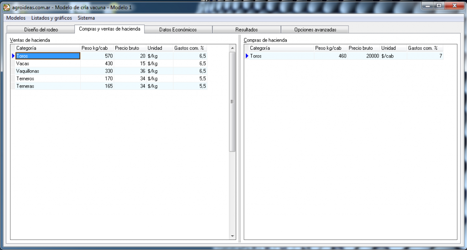The height and width of the screenshot is (250, 467).
Task: Click the 330 weight cell for Vaquillonas
Action: click(x=97, y=71)
